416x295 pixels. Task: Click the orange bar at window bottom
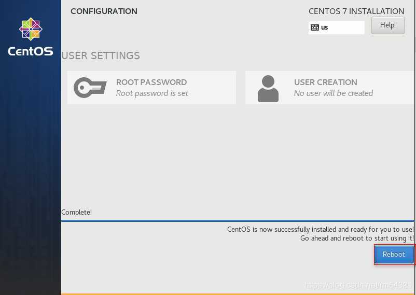coord(239,294)
